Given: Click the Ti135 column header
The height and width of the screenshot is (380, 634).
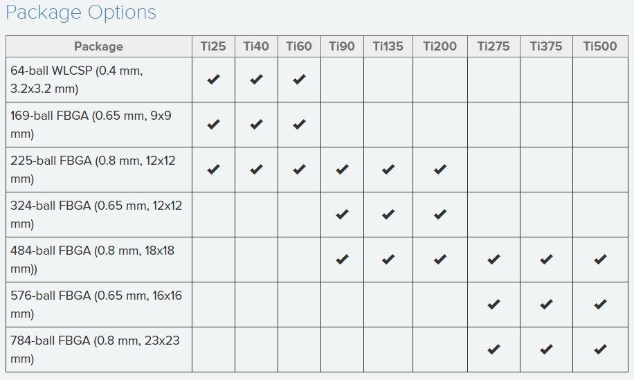Looking at the screenshot, I should (x=388, y=46).
